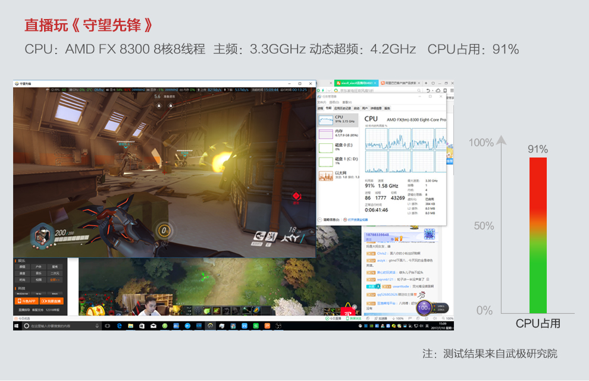The image size is (589, 381).
Task: Select 二次元 category button
Action: point(55,273)
